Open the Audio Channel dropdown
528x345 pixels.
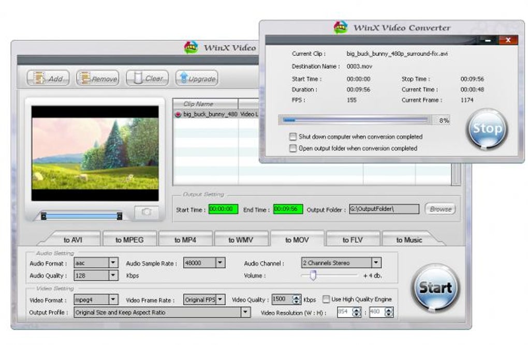click(376, 263)
